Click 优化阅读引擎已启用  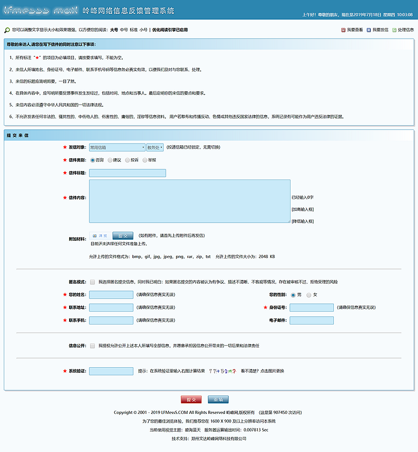[x=170, y=29]
